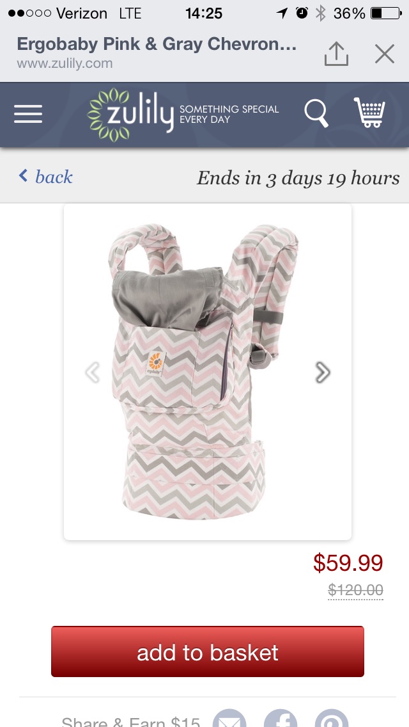409x727 pixels.
Task: Share via the email envelope icon
Action: click(x=229, y=718)
